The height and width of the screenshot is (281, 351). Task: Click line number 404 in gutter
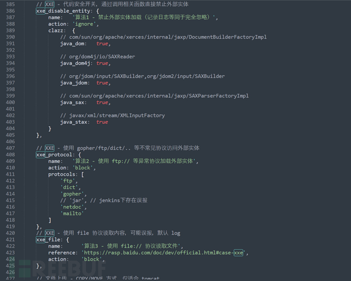10,129
